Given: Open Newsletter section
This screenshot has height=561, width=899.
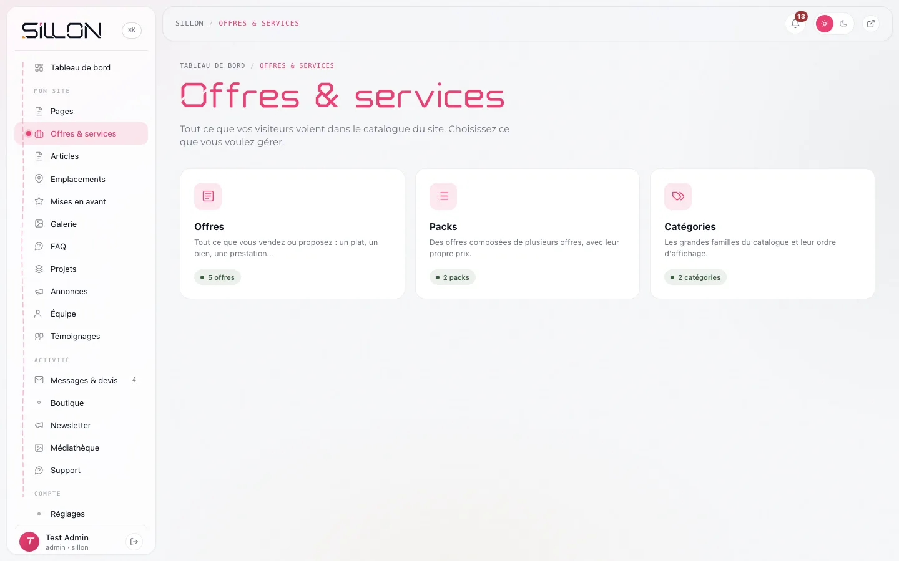Looking at the screenshot, I should (x=81, y=425).
